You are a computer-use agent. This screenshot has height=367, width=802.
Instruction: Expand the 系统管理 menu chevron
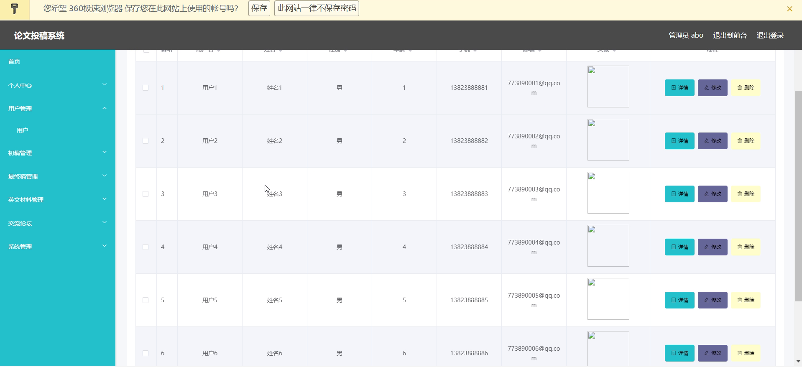(105, 246)
